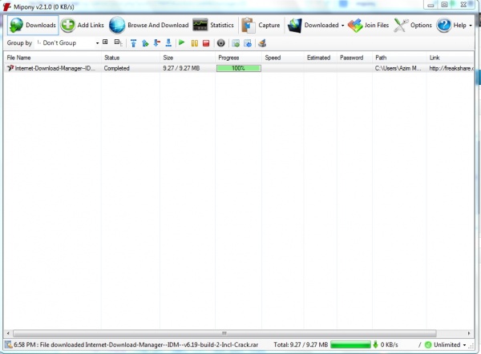Screen dimensions: 481x354
Task: Click the status bar total progress bar
Action: (x=350, y=345)
